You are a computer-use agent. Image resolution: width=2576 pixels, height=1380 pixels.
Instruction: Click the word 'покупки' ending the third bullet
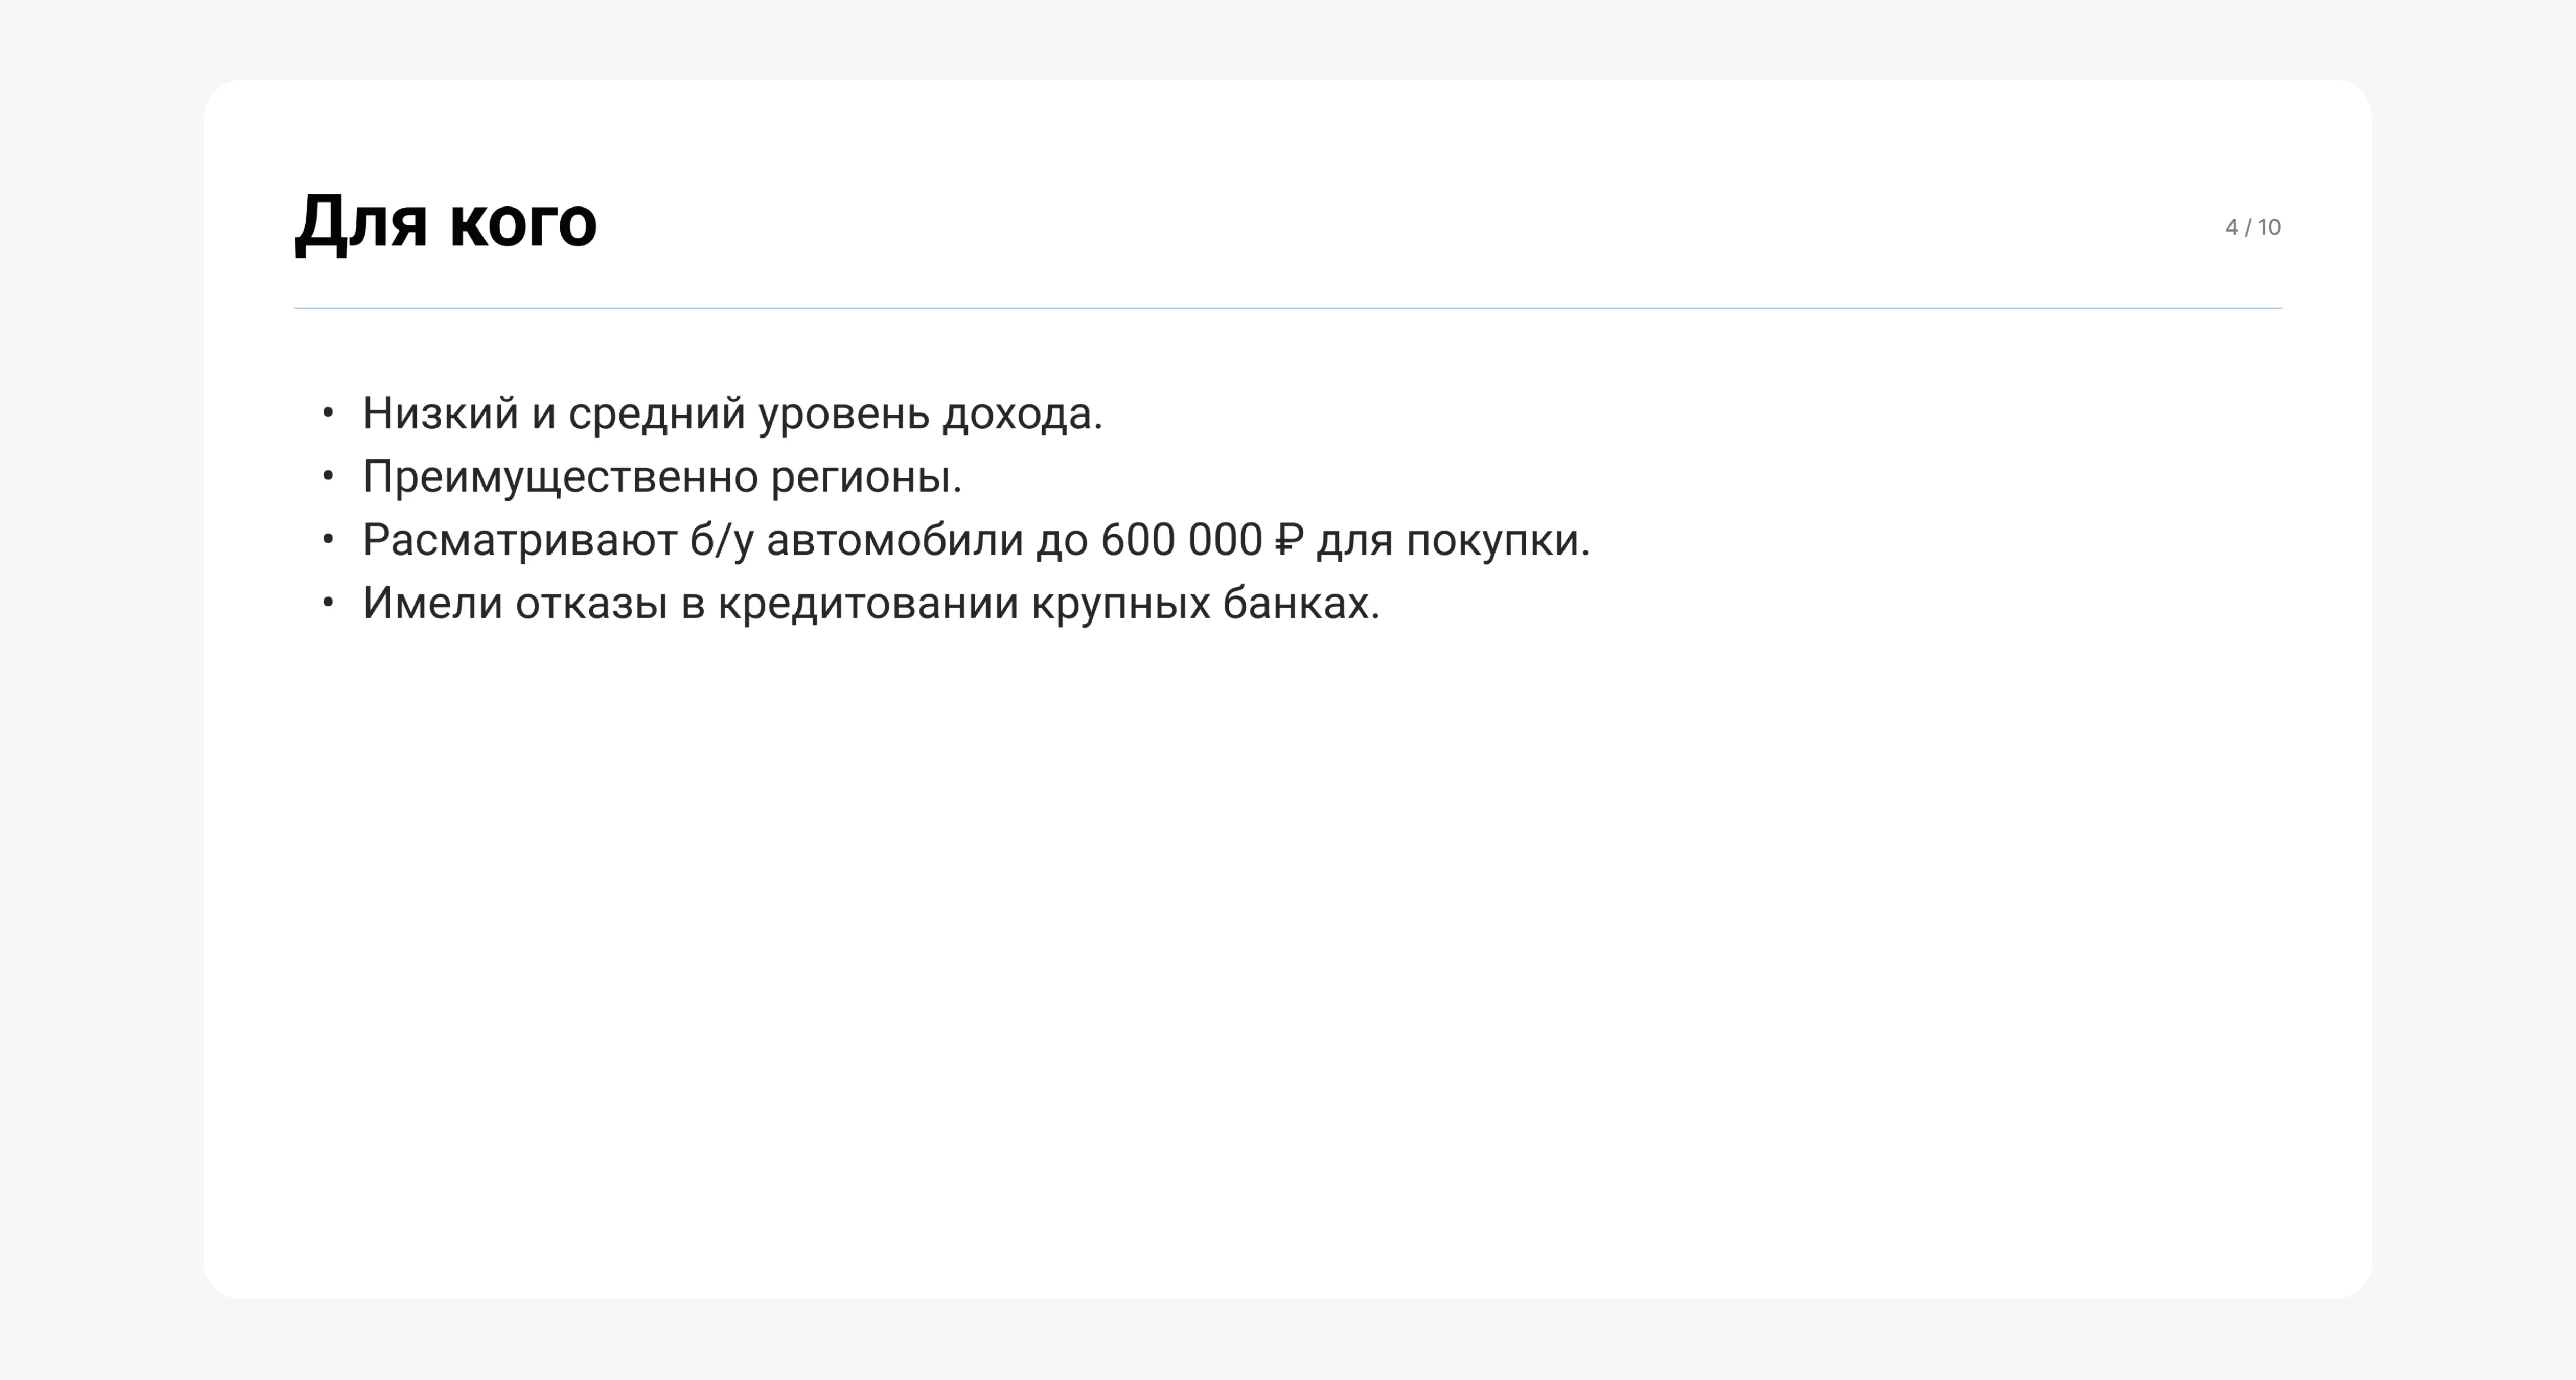[x=1492, y=541]
